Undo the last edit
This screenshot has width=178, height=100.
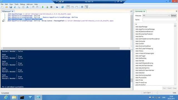pyautogui.click(x=33, y=7)
